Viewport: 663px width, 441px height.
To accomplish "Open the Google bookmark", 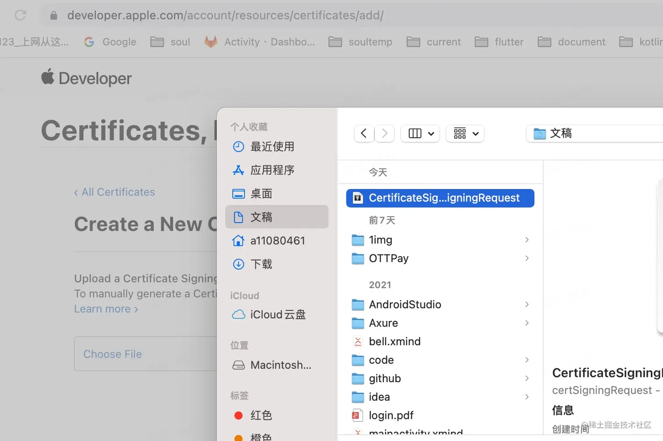I will pyautogui.click(x=110, y=42).
